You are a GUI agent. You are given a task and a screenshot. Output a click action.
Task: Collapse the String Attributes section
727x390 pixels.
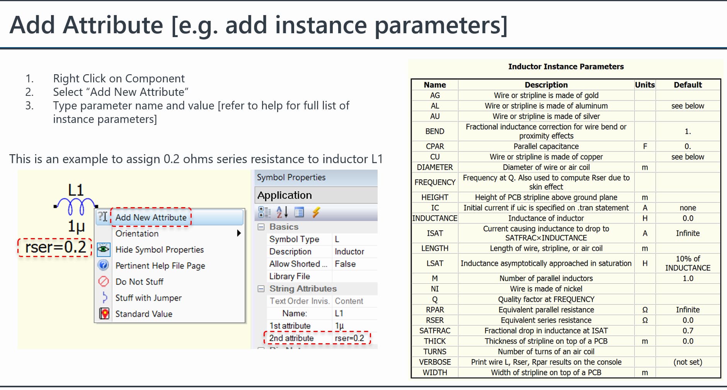pos(261,289)
